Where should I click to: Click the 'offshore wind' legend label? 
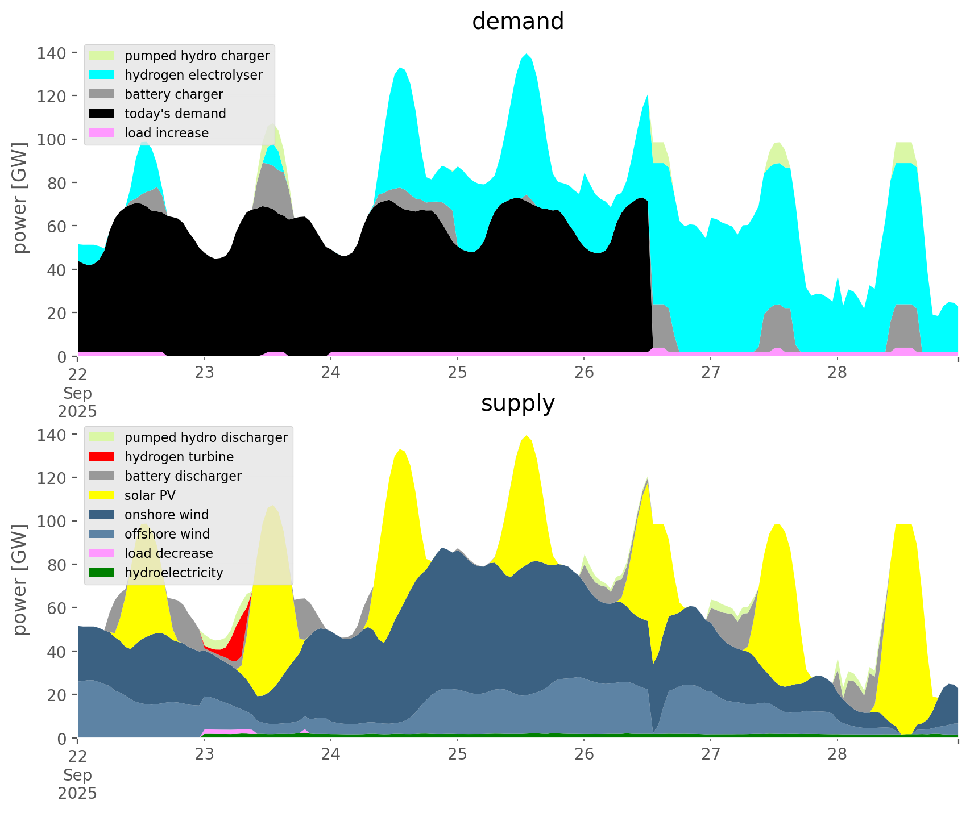click(x=167, y=534)
